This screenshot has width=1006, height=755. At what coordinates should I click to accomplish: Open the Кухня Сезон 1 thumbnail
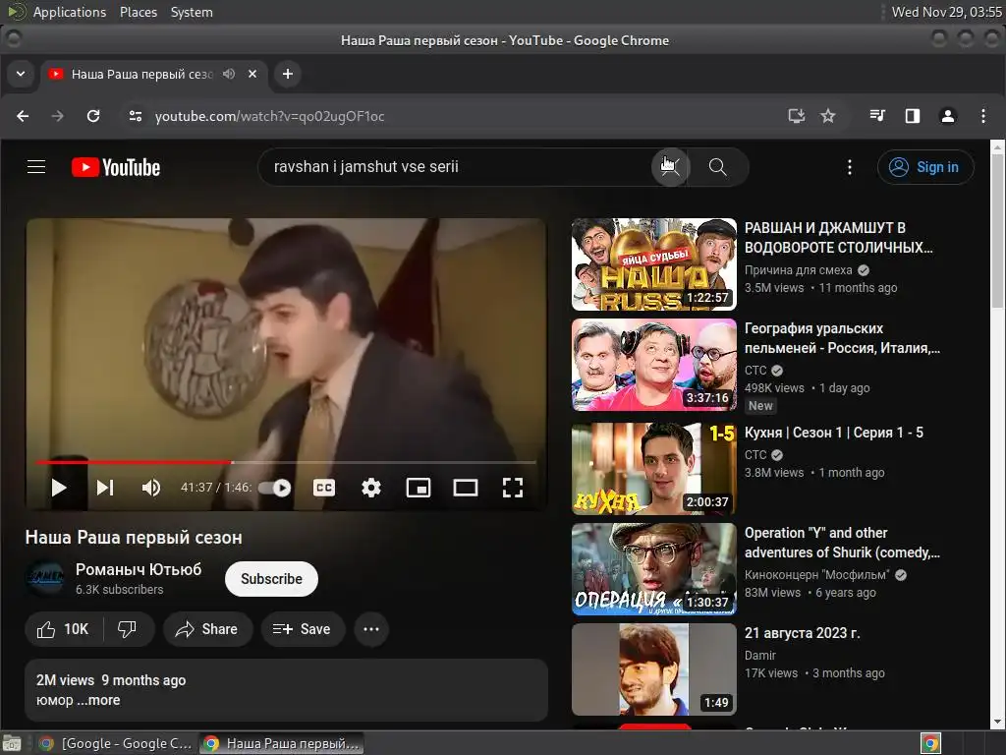(x=653, y=469)
